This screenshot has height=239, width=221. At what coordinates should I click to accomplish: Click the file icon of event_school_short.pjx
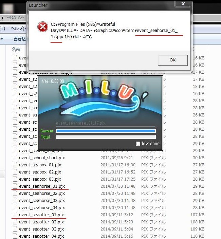tap(15, 158)
